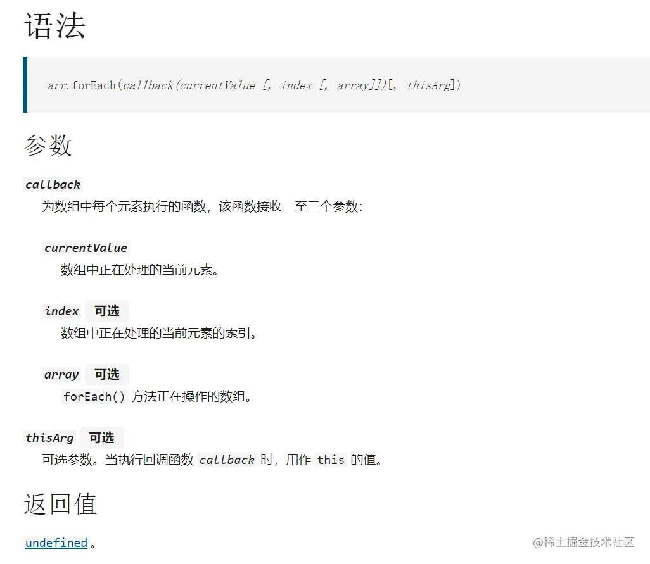Viewport: 650px width, 564px height.
Task: Click the text 方法正在操作的数组。
Action: click(x=191, y=397)
